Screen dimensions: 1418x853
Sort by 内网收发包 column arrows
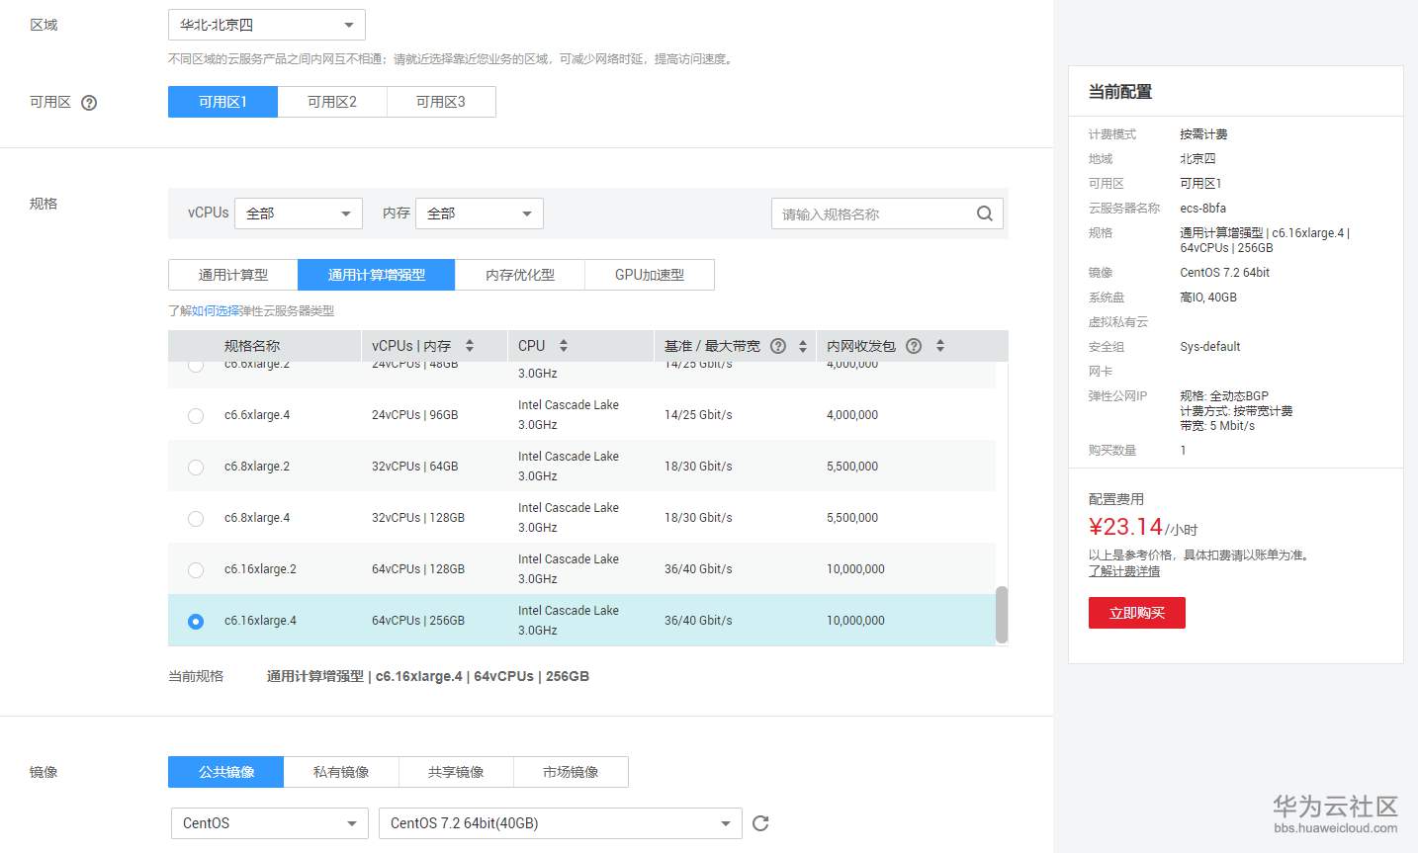(940, 346)
